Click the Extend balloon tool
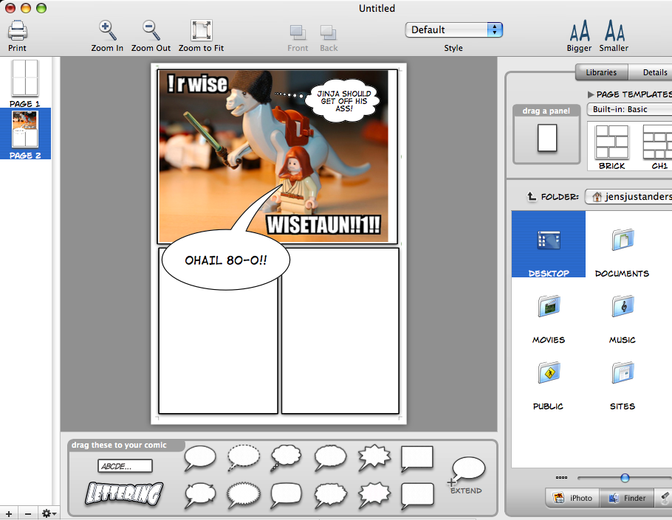Screen dimensions: 672x520 coord(466,475)
